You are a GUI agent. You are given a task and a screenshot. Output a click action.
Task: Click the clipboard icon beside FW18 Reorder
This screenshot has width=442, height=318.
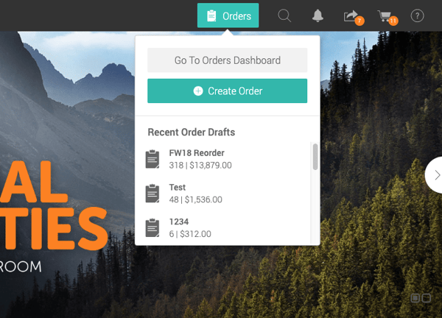[152, 159]
